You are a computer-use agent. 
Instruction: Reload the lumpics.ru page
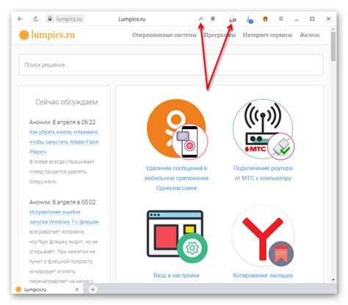pyautogui.click(x=35, y=19)
